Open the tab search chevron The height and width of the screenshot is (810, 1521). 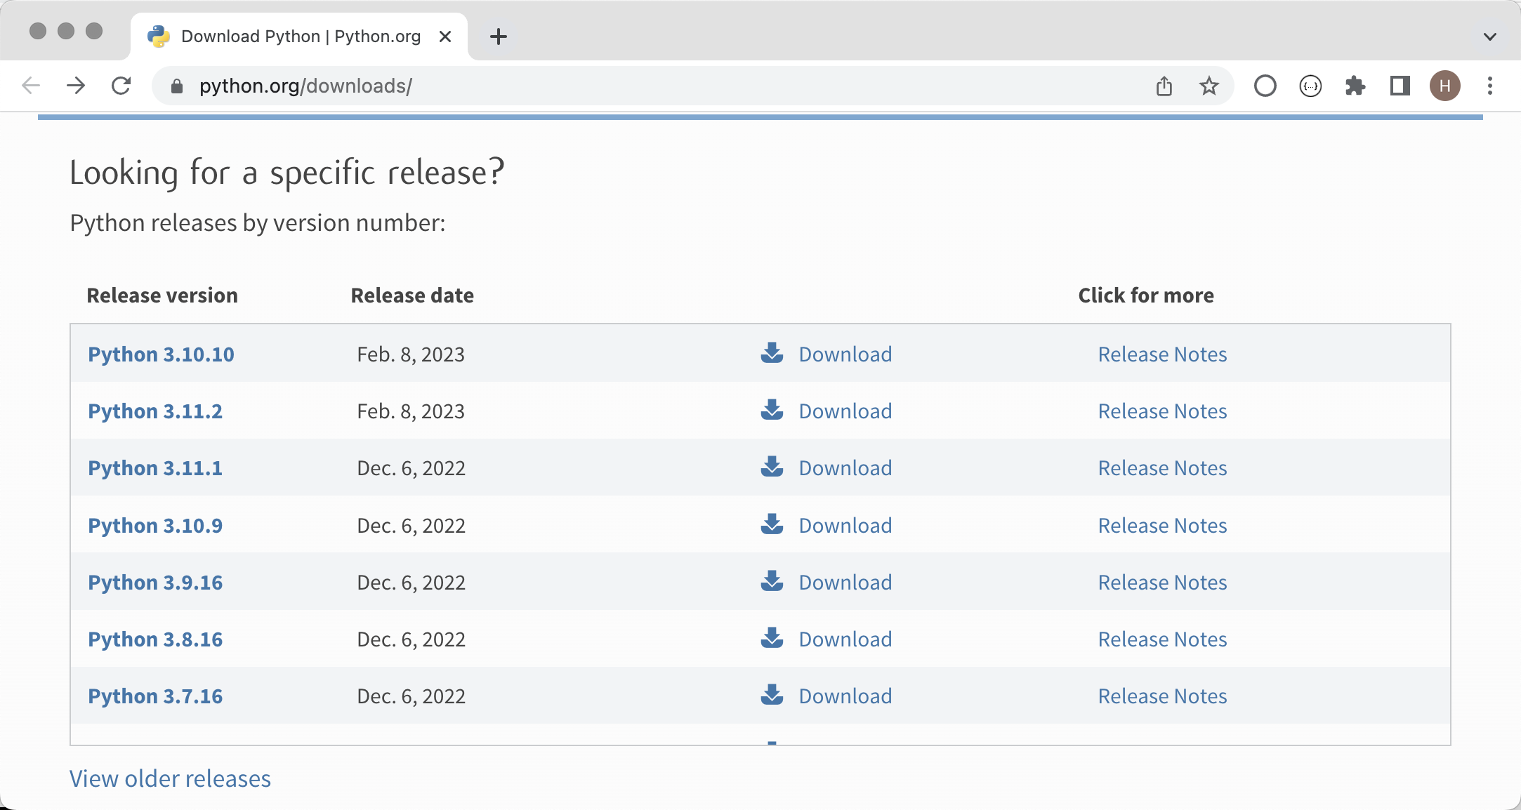click(x=1489, y=36)
